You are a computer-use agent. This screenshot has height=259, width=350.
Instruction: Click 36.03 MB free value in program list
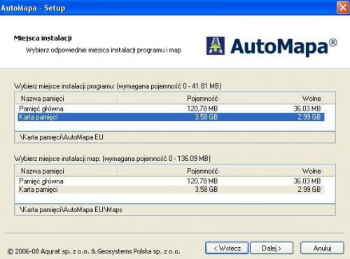(x=307, y=108)
